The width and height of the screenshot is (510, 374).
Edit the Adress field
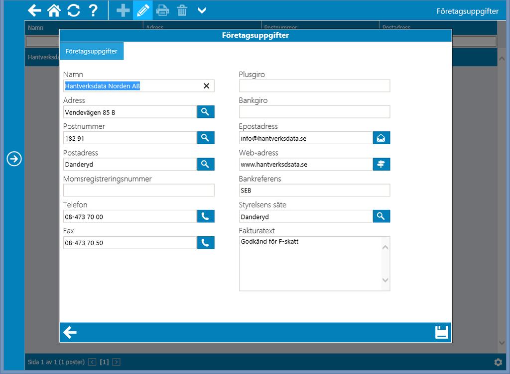130,112
